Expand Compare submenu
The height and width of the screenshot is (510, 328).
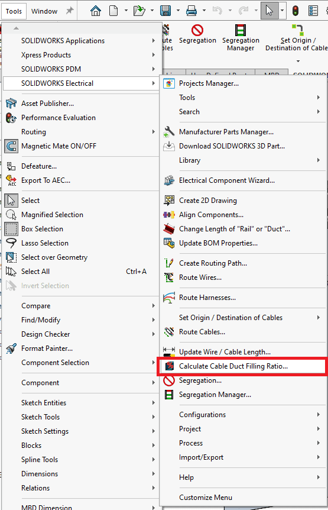[x=81, y=306]
